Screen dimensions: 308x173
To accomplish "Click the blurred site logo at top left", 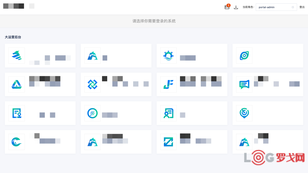I will (14, 6).
